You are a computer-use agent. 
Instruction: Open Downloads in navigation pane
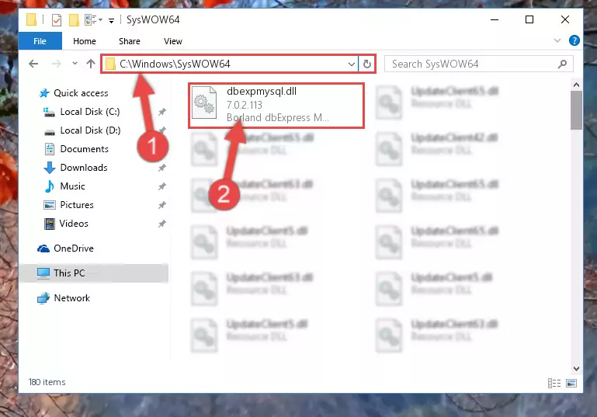[84, 168]
